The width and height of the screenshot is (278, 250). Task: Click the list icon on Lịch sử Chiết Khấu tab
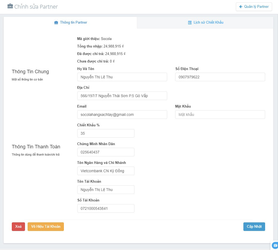tap(190, 23)
